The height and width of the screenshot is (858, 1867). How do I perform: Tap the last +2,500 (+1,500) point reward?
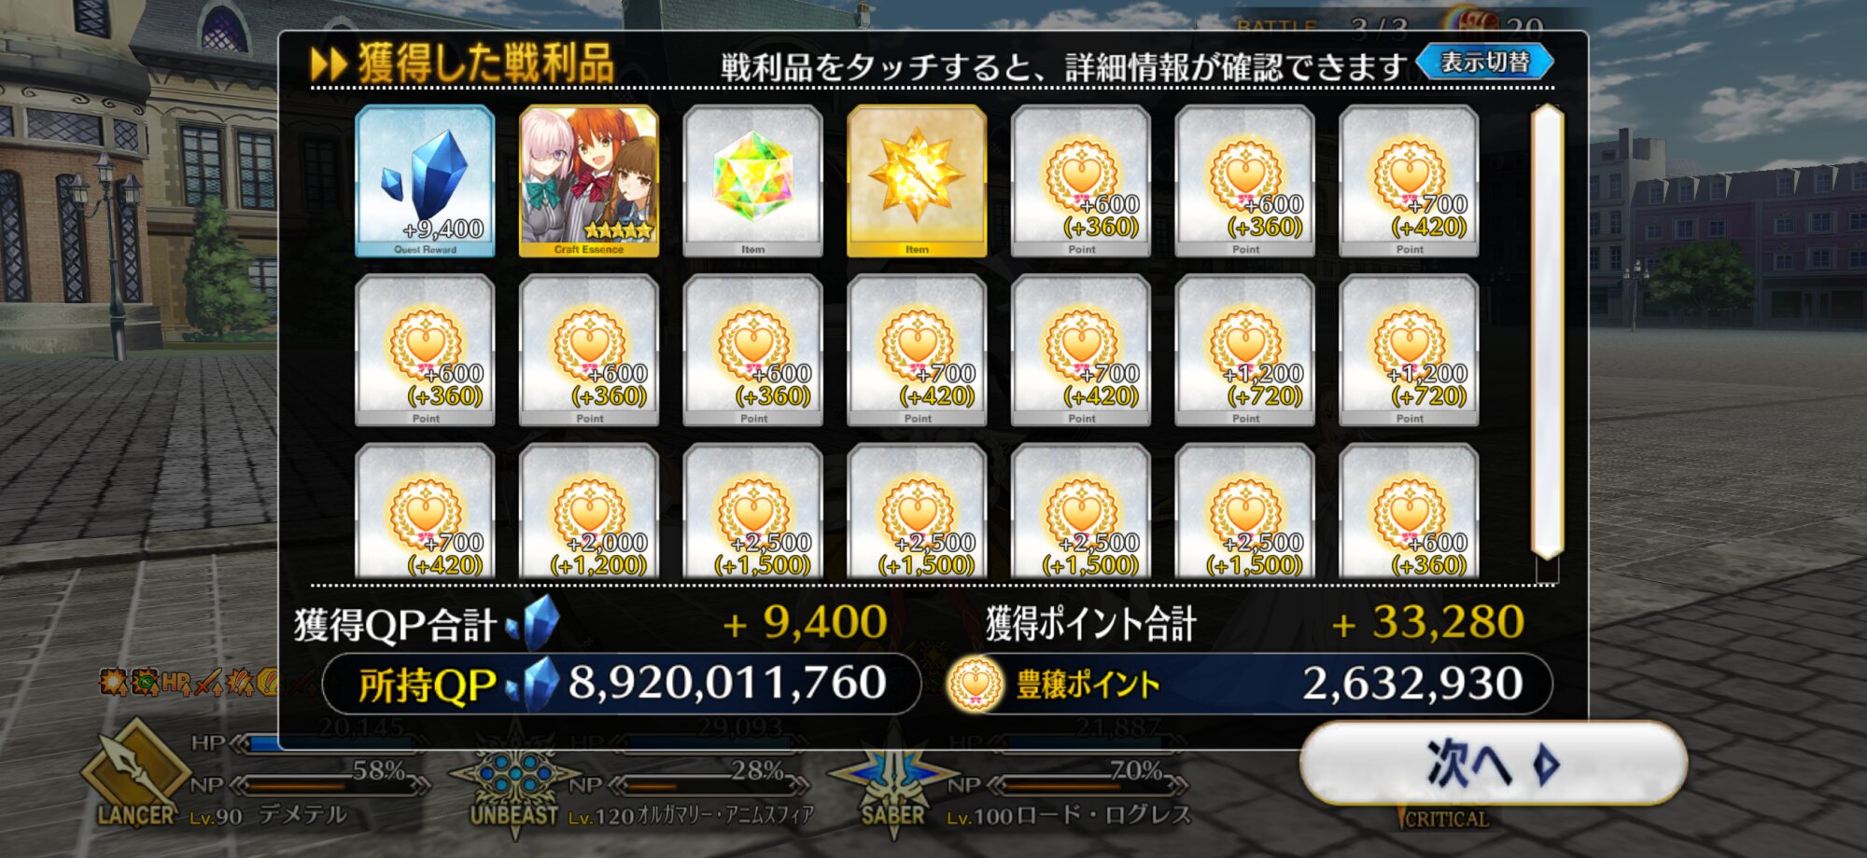pyautogui.click(x=1245, y=511)
